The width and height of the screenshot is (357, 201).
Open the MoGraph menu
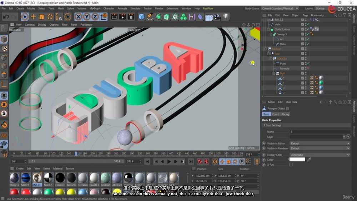(95, 9)
